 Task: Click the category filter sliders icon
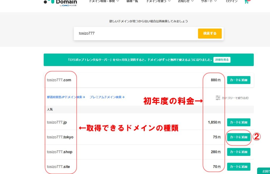pos(218,98)
